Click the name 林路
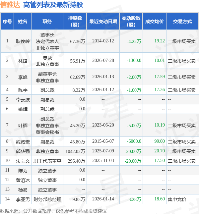Viewport: 199px width, 214px height. click(x=23, y=61)
